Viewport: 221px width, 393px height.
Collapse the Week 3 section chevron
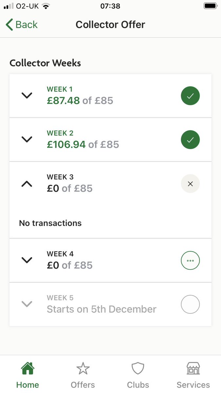pyautogui.click(x=27, y=184)
